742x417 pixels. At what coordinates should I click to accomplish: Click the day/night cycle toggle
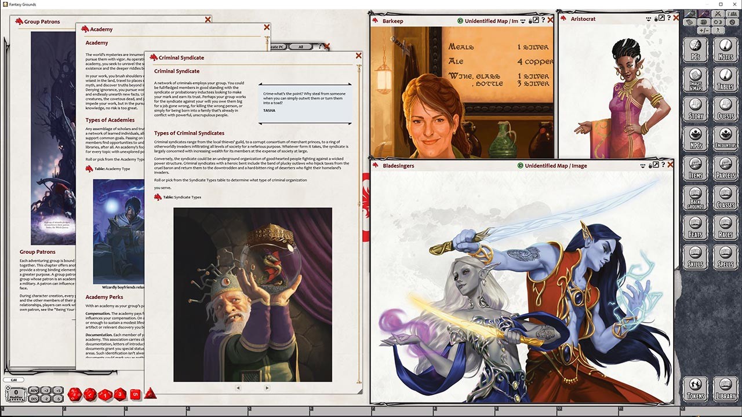click(718, 22)
